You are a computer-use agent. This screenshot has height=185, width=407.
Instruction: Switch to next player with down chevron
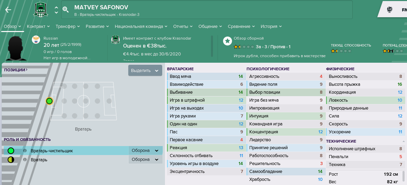pos(56,12)
